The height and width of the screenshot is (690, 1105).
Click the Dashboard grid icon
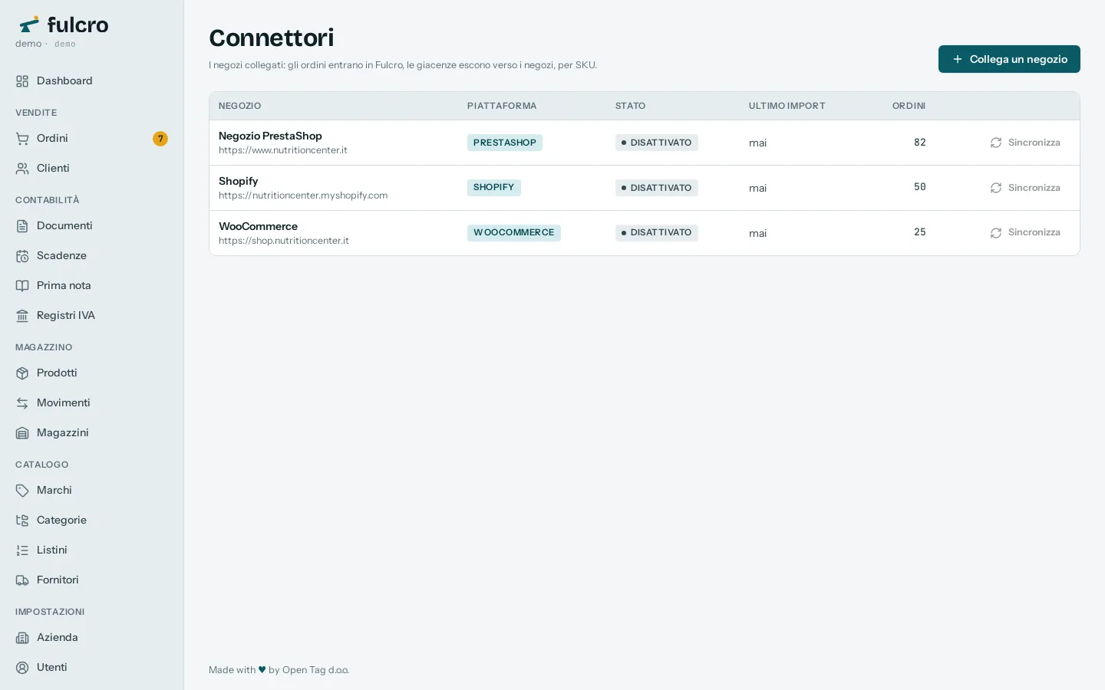coord(22,81)
